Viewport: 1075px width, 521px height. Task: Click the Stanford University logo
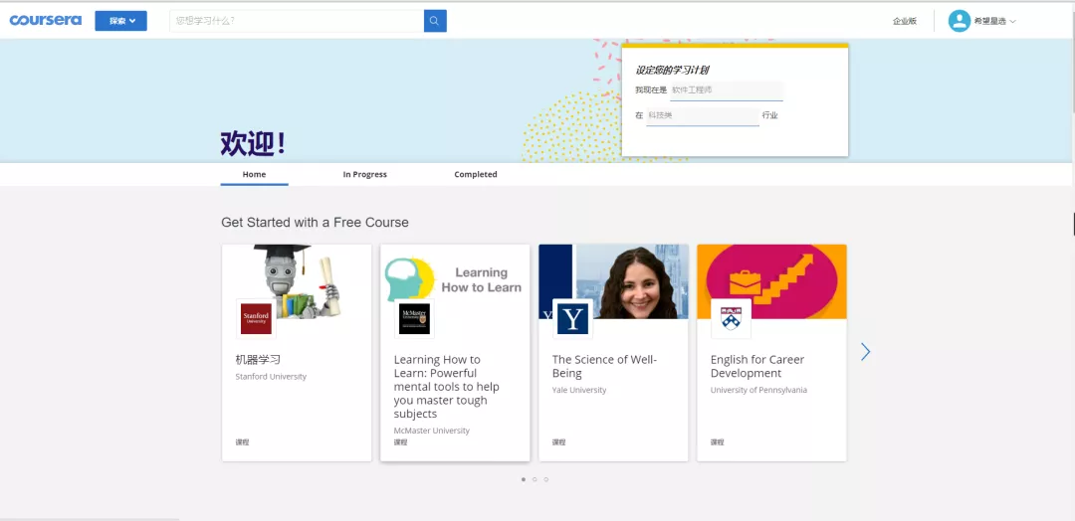tap(257, 319)
